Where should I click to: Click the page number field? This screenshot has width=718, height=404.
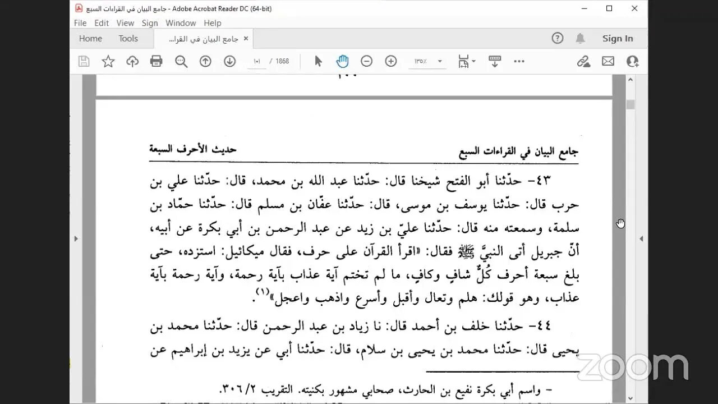pos(257,61)
